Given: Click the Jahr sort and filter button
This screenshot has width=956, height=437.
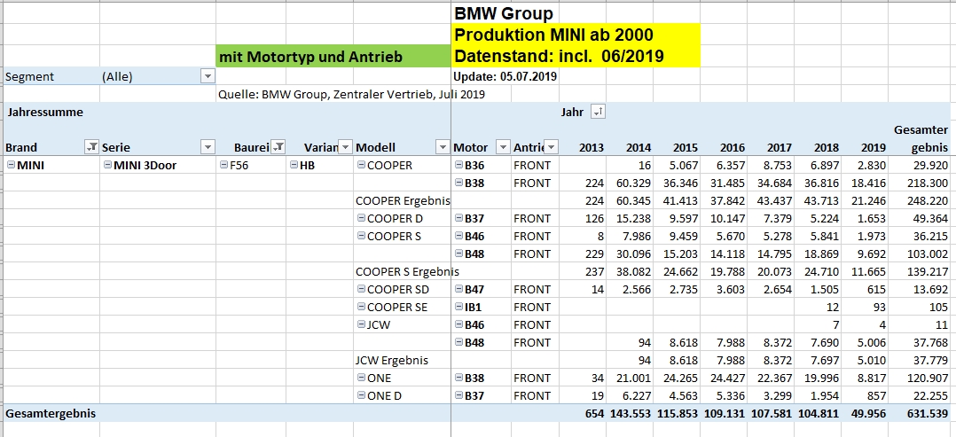Looking at the screenshot, I should [x=599, y=112].
